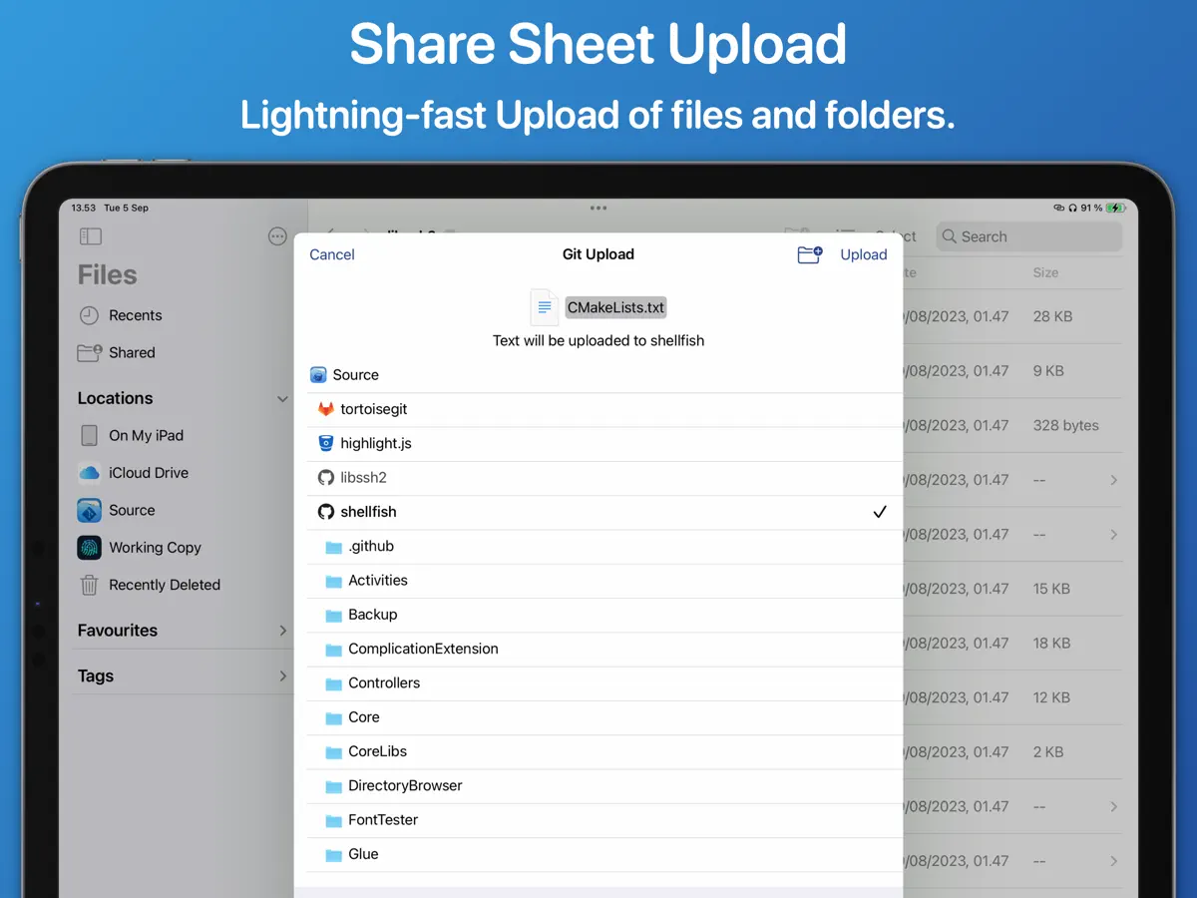
Task: Click the folder icon beside DirectoryBrowser
Action: (x=334, y=786)
